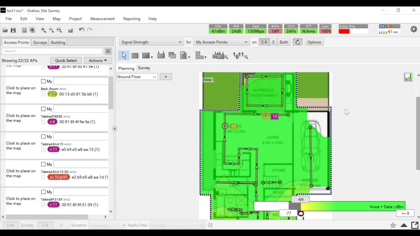This screenshot has height=236, width=420.
Task: Click place on map for Back_Room
Action: [x=21, y=90]
